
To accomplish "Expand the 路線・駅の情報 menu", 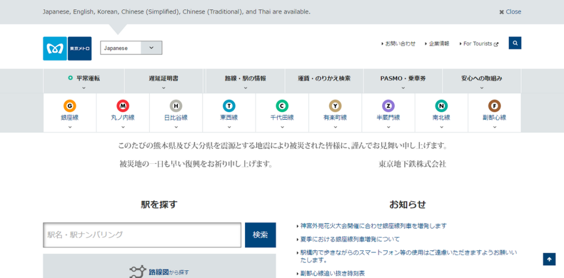I will pyautogui.click(x=245, y=81).
